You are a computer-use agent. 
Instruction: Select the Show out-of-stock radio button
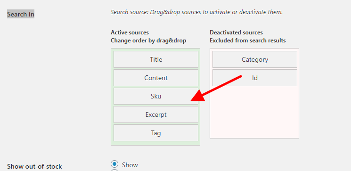pos(114,164)
